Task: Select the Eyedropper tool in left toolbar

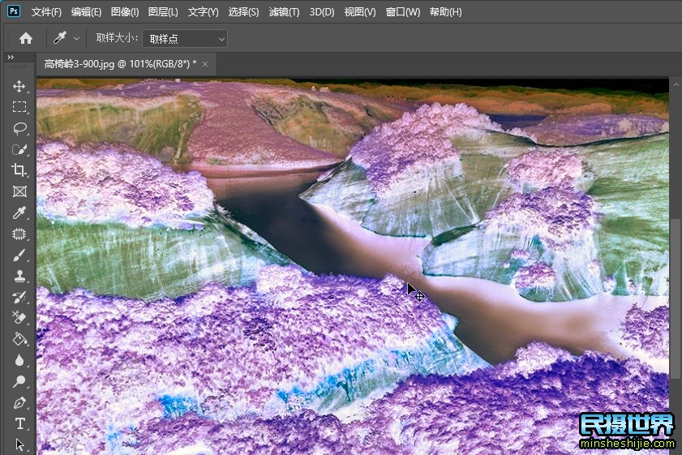Action: point(19,212)
